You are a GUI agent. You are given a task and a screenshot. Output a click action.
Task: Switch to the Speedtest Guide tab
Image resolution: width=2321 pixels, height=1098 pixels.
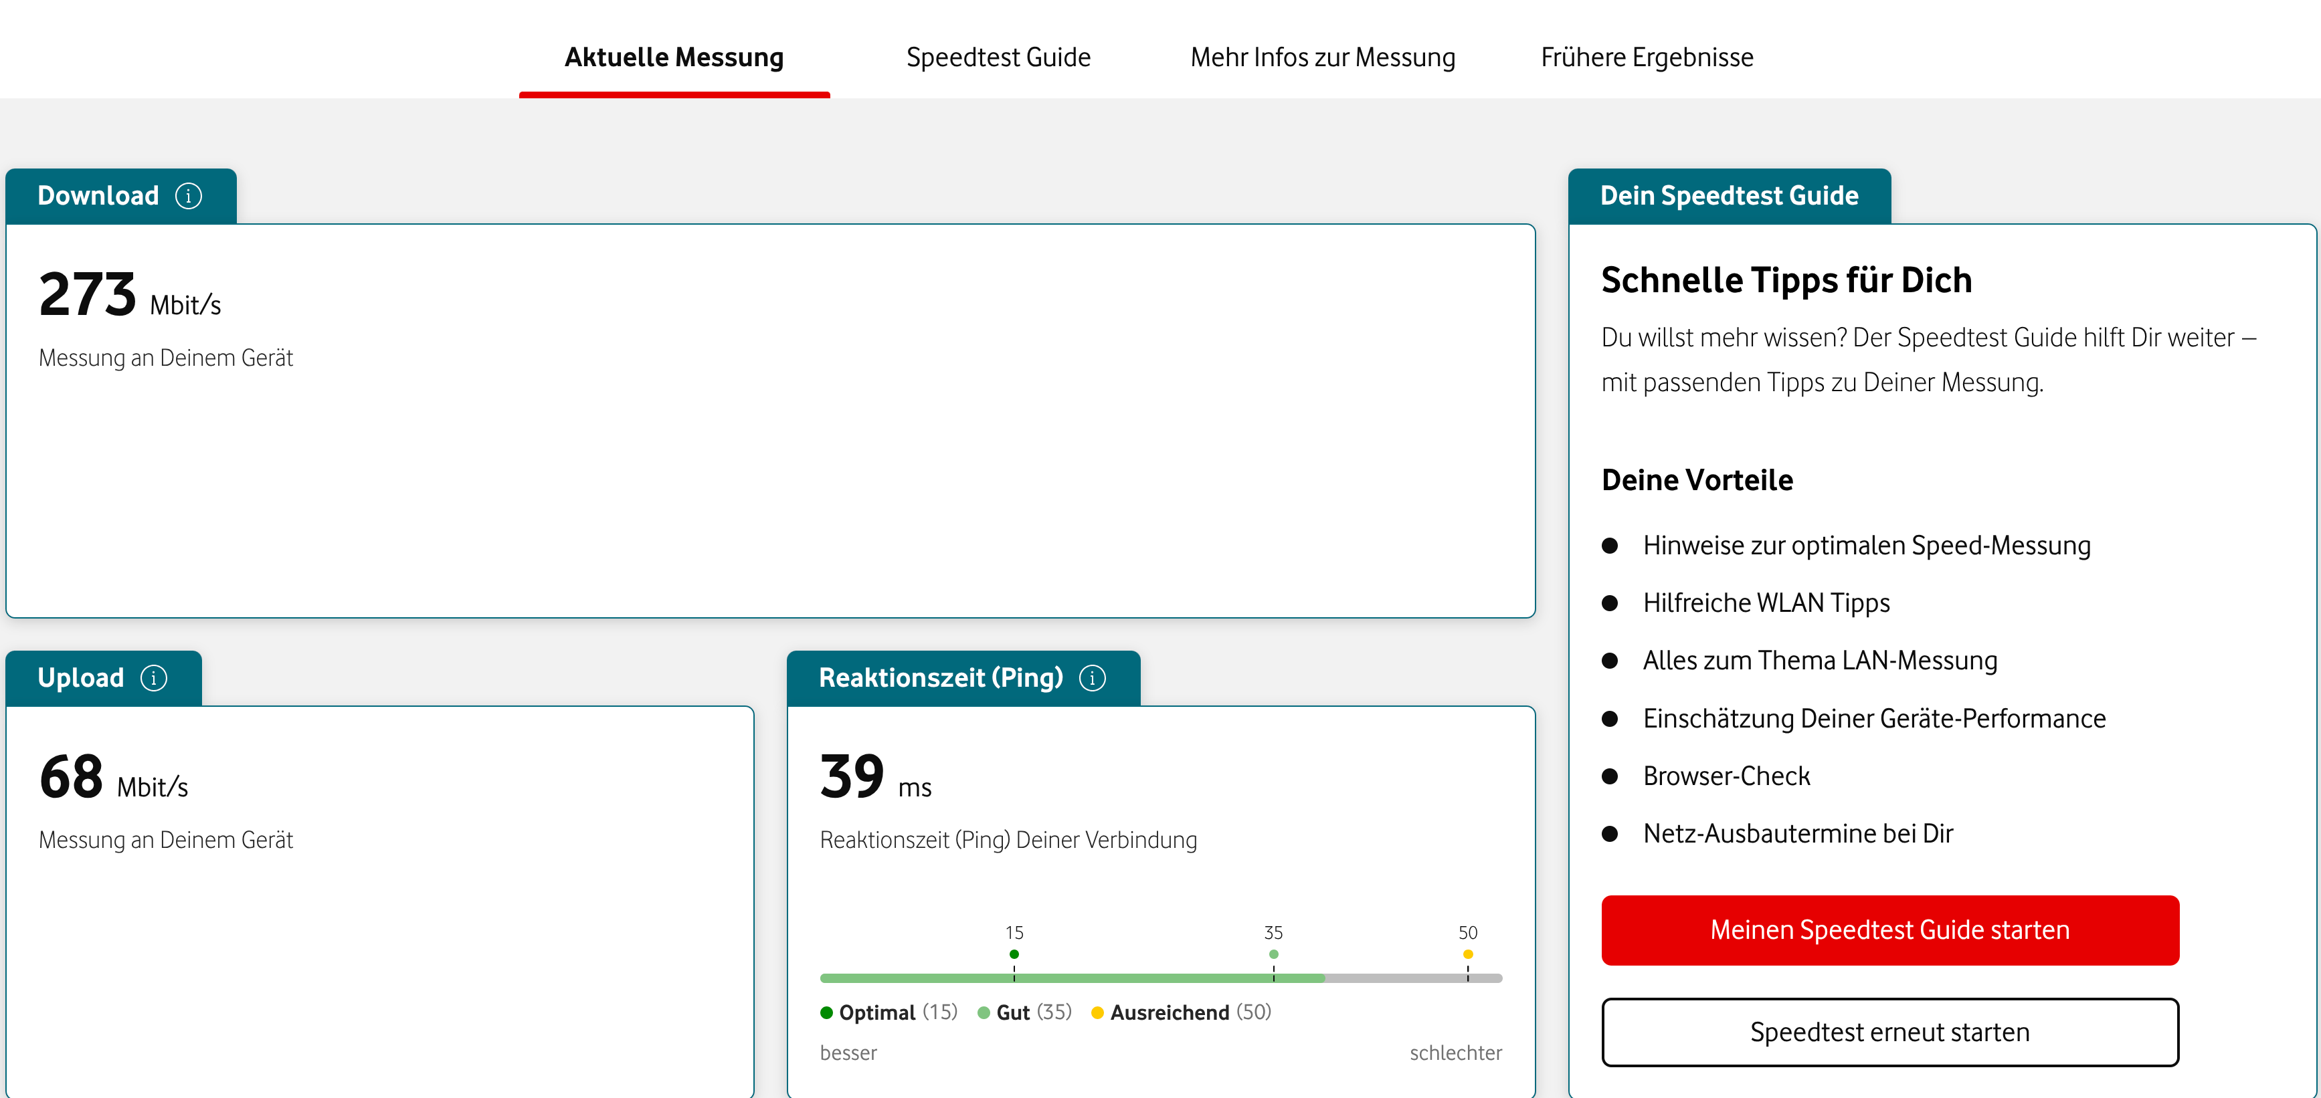(x=998, y=57)
